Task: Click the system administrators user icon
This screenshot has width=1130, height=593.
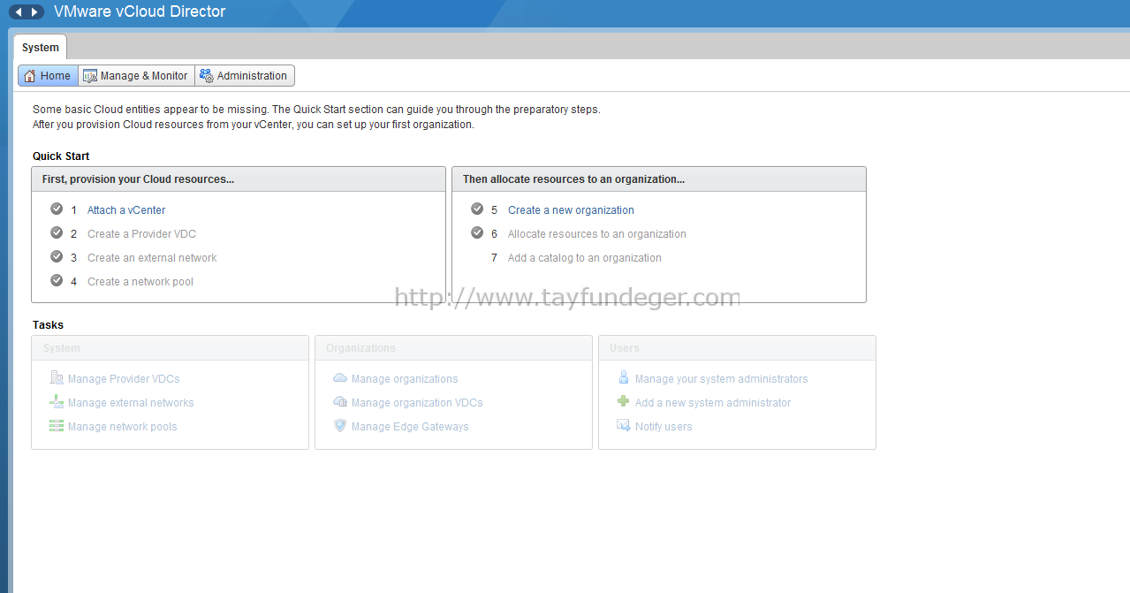Action: point(624,378)
